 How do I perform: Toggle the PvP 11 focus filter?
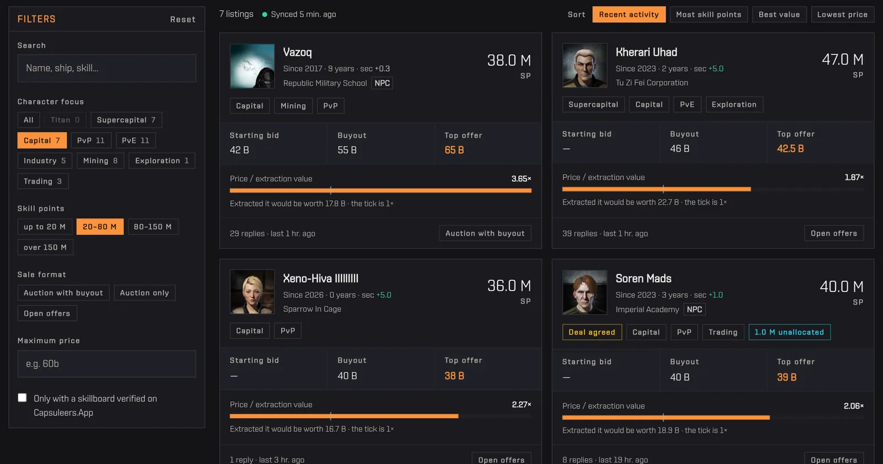pos(91,141)
